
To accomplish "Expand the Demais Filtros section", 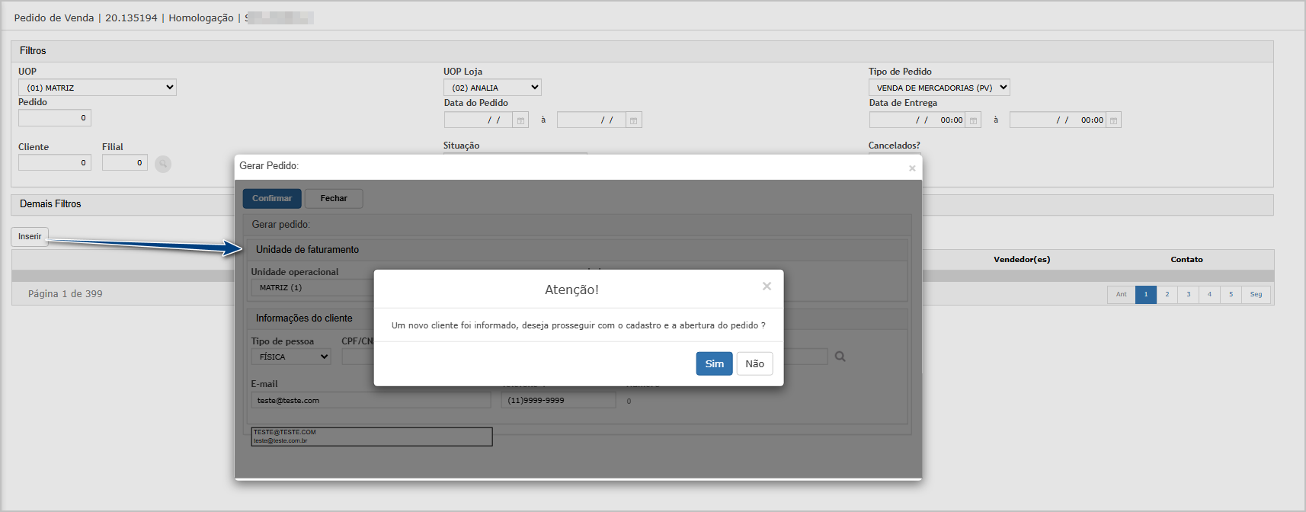I will [x=50, y=204].
